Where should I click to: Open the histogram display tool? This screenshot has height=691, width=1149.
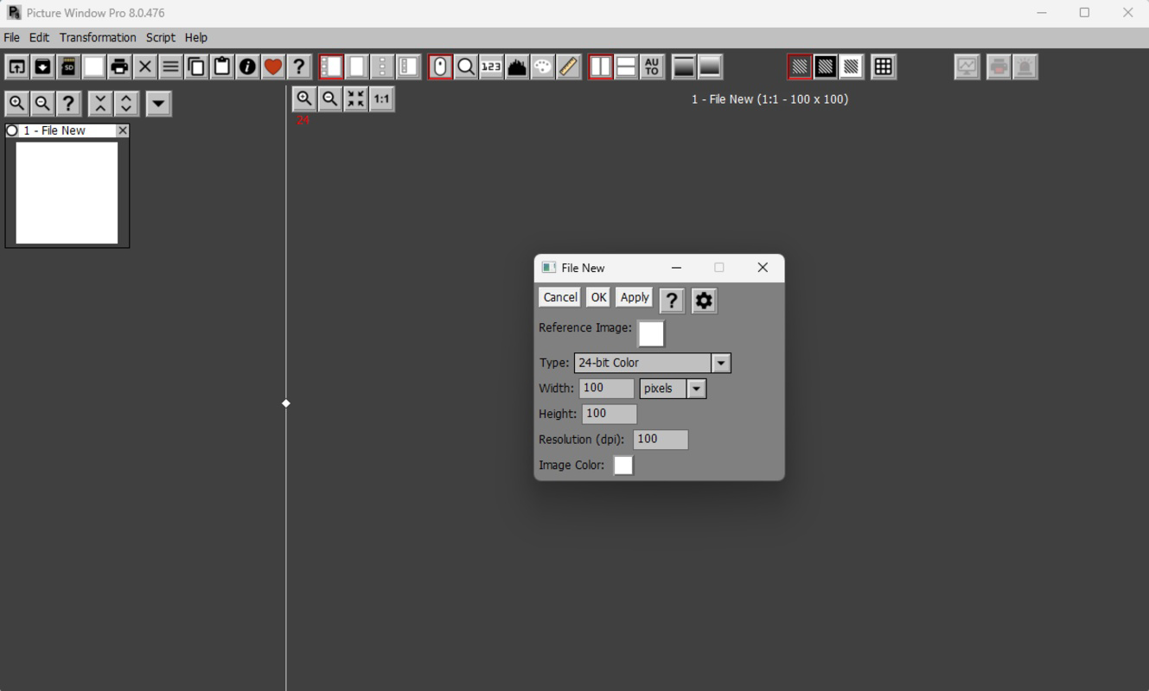coord(517,66)
